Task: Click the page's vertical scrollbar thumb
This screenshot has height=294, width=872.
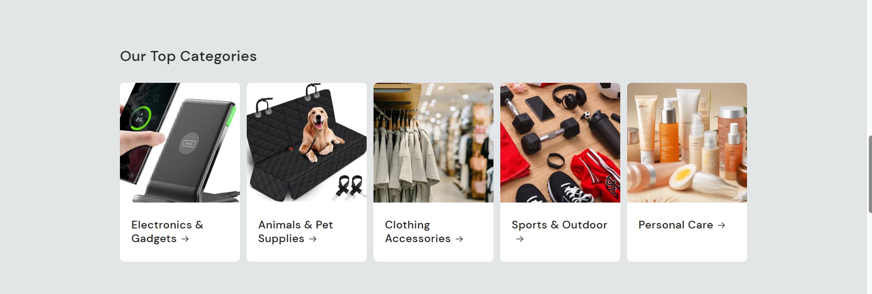Action: point(870,174)
